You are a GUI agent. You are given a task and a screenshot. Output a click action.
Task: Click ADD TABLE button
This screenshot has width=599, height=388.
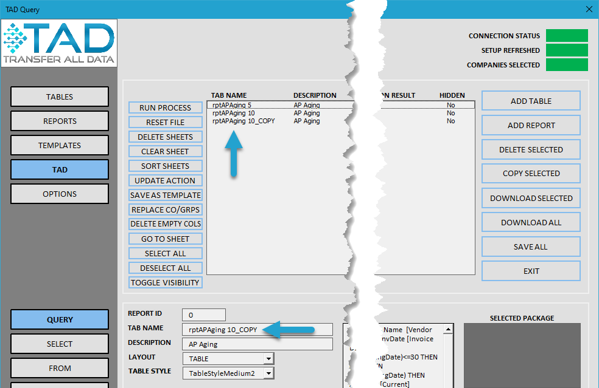pos(531,101)
